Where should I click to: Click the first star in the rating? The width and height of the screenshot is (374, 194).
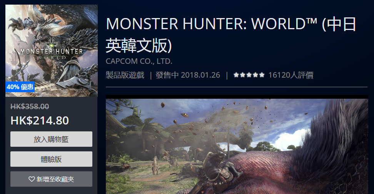point(236,75)
